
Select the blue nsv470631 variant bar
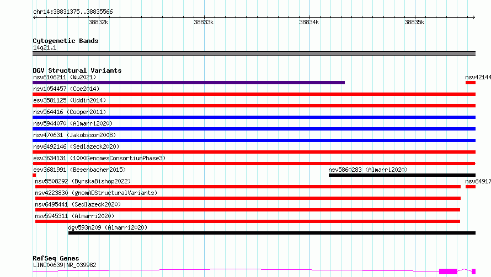click(254, 140)
